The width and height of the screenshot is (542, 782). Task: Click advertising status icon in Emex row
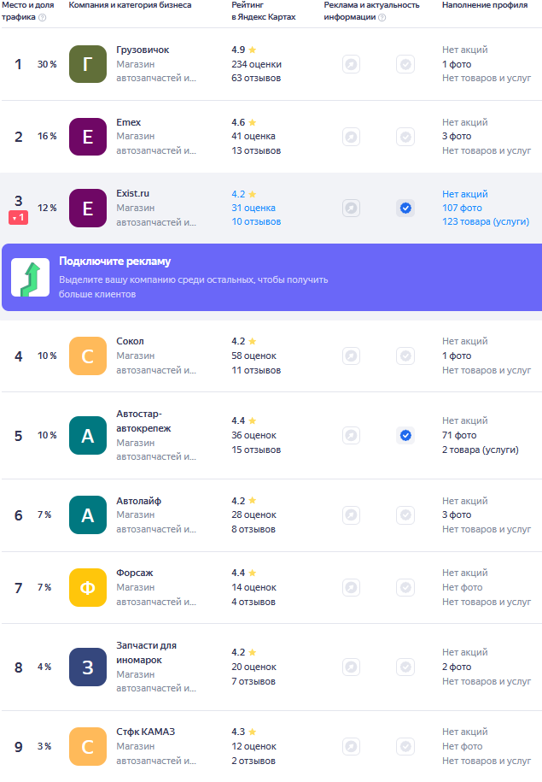[x=351, y=137]
